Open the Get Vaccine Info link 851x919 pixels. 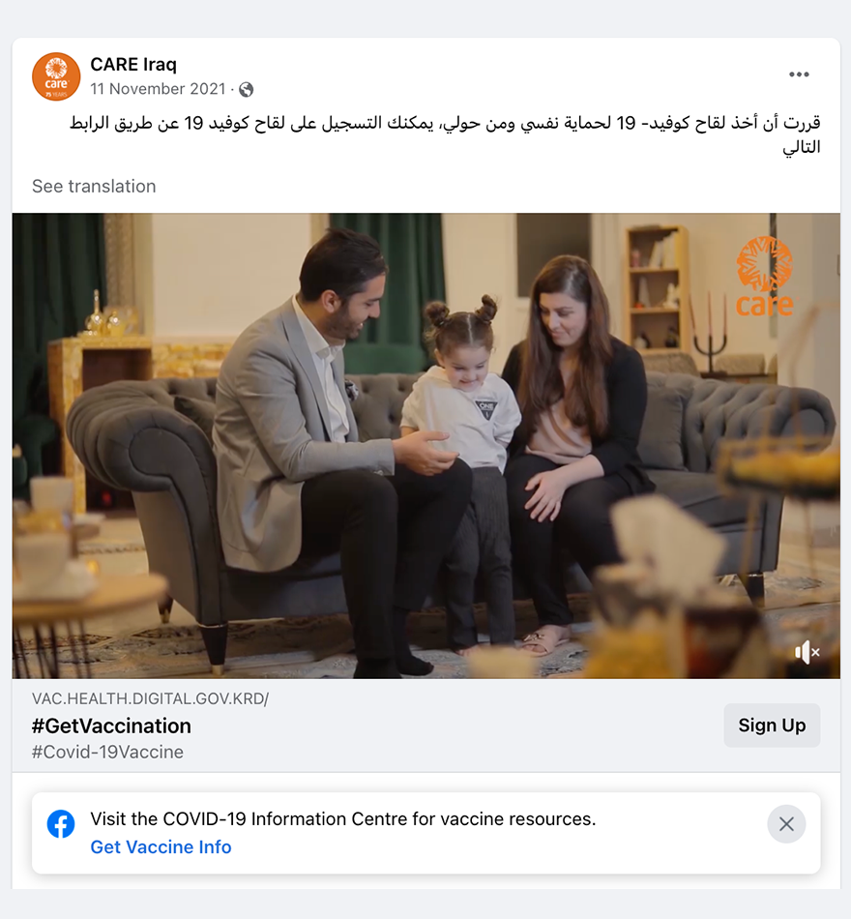pyautogui.click(x=161, y=846)
